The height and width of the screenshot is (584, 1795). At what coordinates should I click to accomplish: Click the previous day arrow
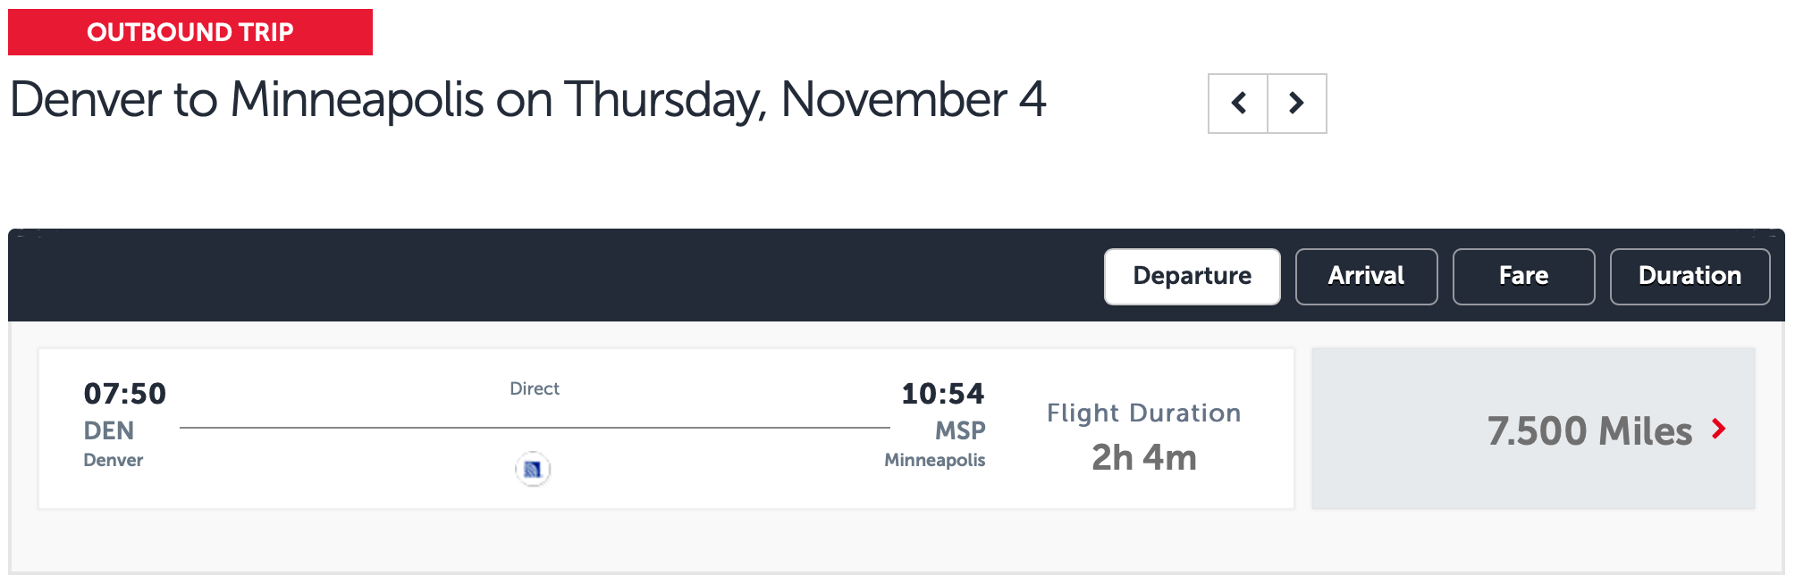[1237, 104]
